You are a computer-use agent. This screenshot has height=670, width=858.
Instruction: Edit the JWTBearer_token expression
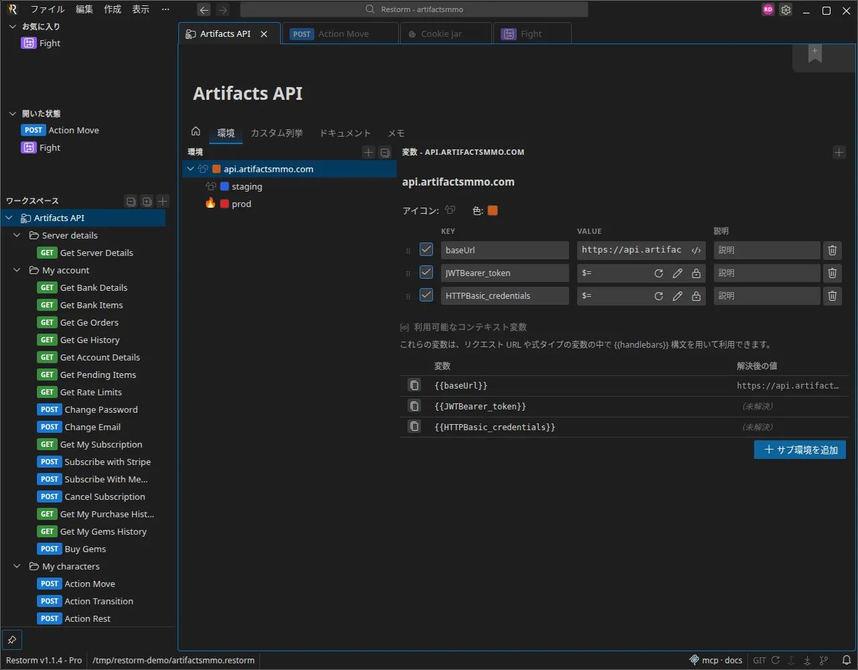click(678, 273)
